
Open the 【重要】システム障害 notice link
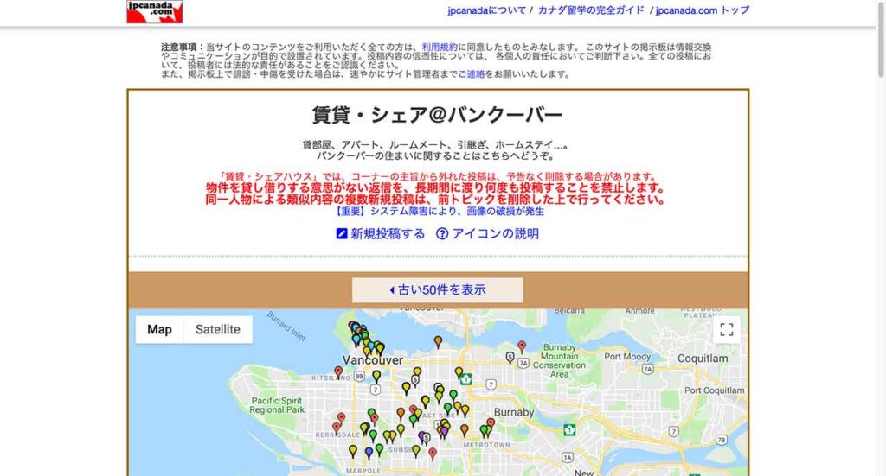pos(439,212)
